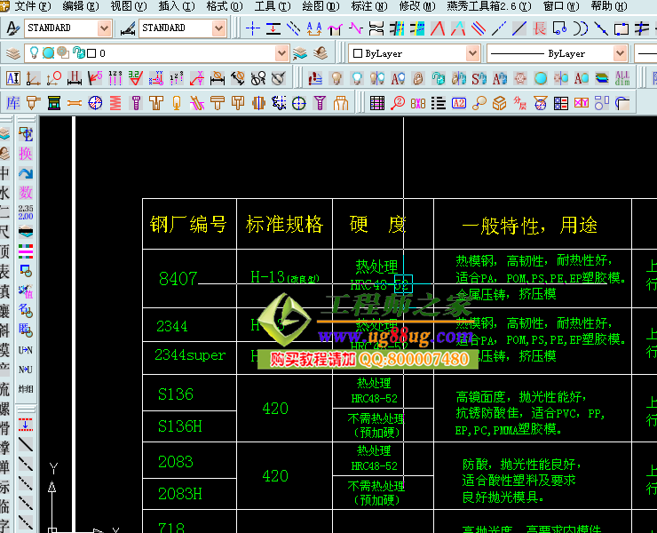The width and height of the screenshot is (657, 533).
Task: Click the magenta 换 tool in side toolbar
Action: click(x=25, y=154)
